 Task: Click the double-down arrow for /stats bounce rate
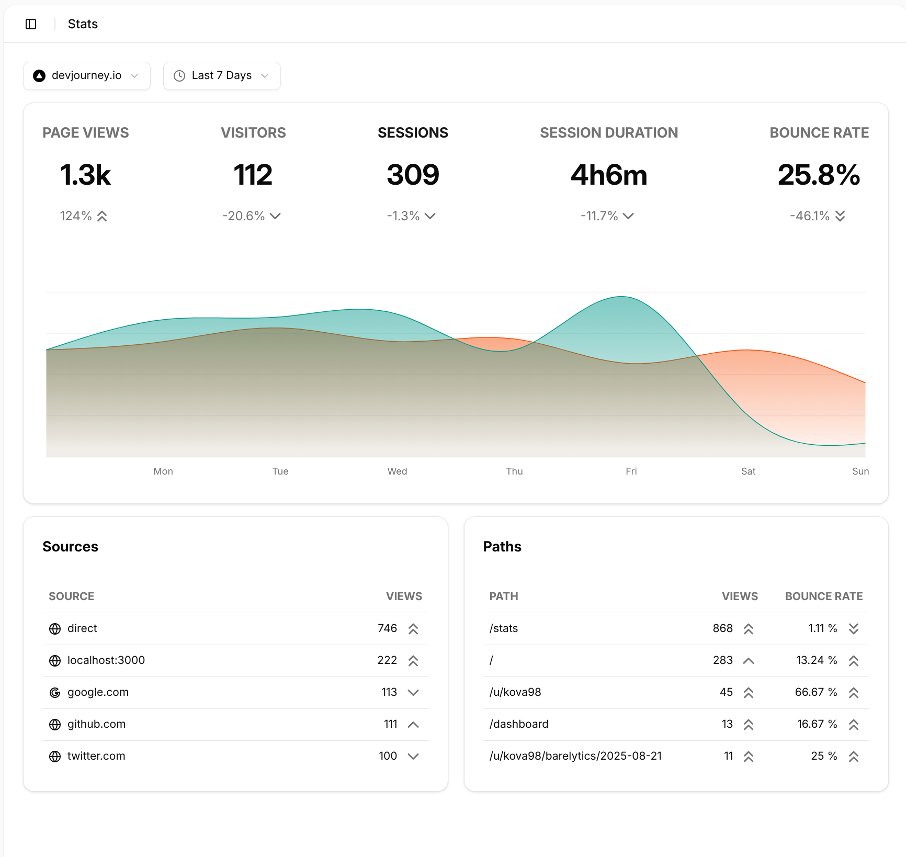[854, 629]
